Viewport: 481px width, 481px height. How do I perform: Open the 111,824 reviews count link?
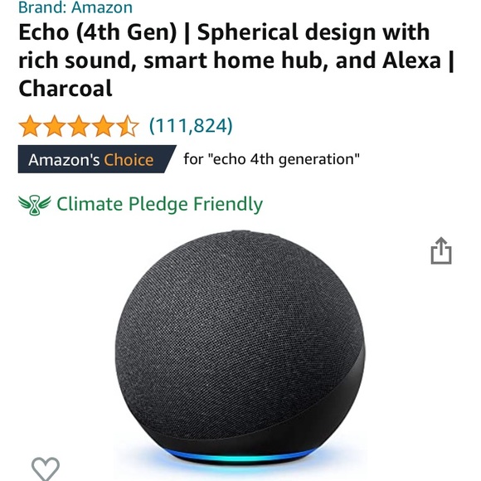pos(191,126)
